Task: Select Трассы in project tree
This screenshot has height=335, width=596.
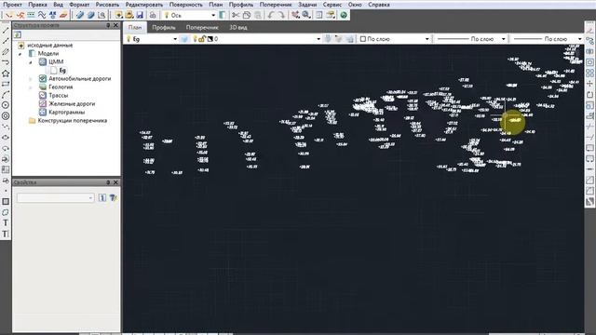Action: tap(58, 95)
